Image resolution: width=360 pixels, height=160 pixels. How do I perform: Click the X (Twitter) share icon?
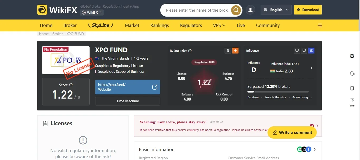click(x=304, y=149)
